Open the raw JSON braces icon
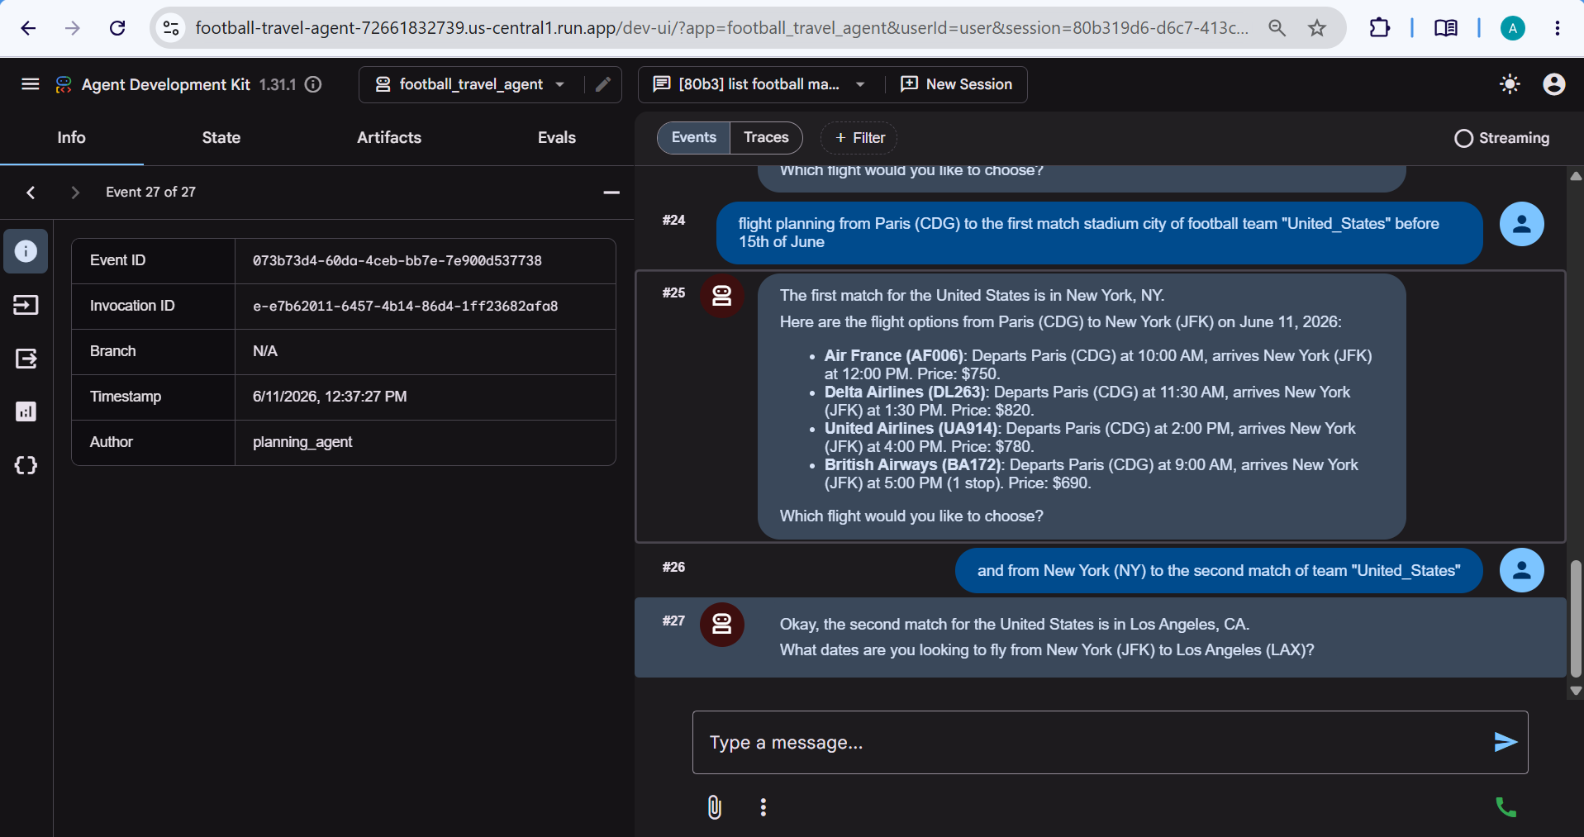Screen dimensions: 1584x837 (x=26, y=465)
